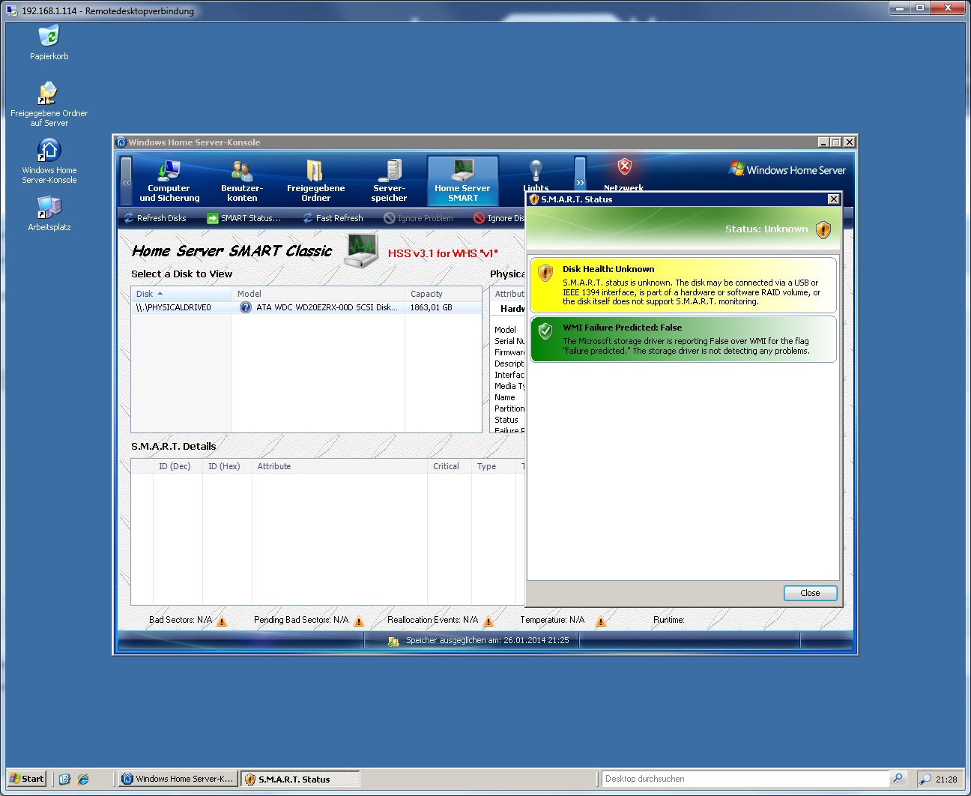Switch to Benutzerkonten tab
Viewport: 971px width, 796px height.
click(x=242, y=181)
